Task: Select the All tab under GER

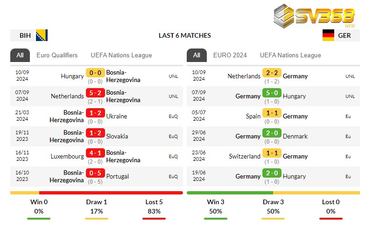Action: 197,55
